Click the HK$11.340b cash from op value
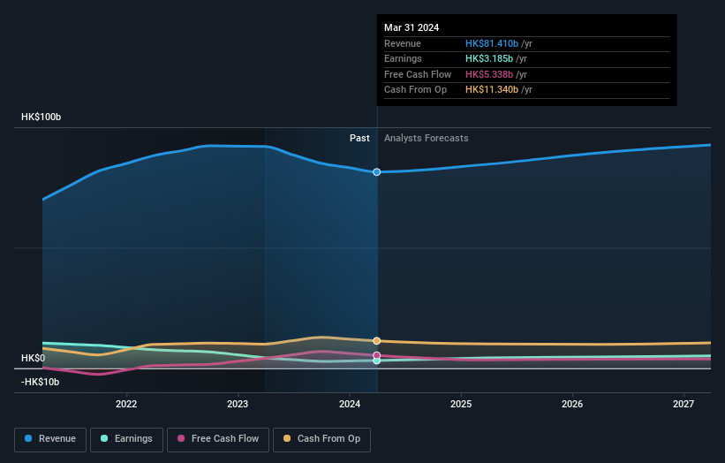The width and height of the screenshot is (725, 463). pos(492,90)
